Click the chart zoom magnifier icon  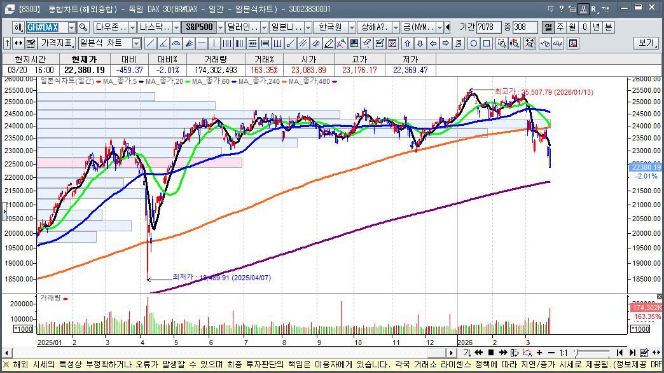click(x=502, y=43)
